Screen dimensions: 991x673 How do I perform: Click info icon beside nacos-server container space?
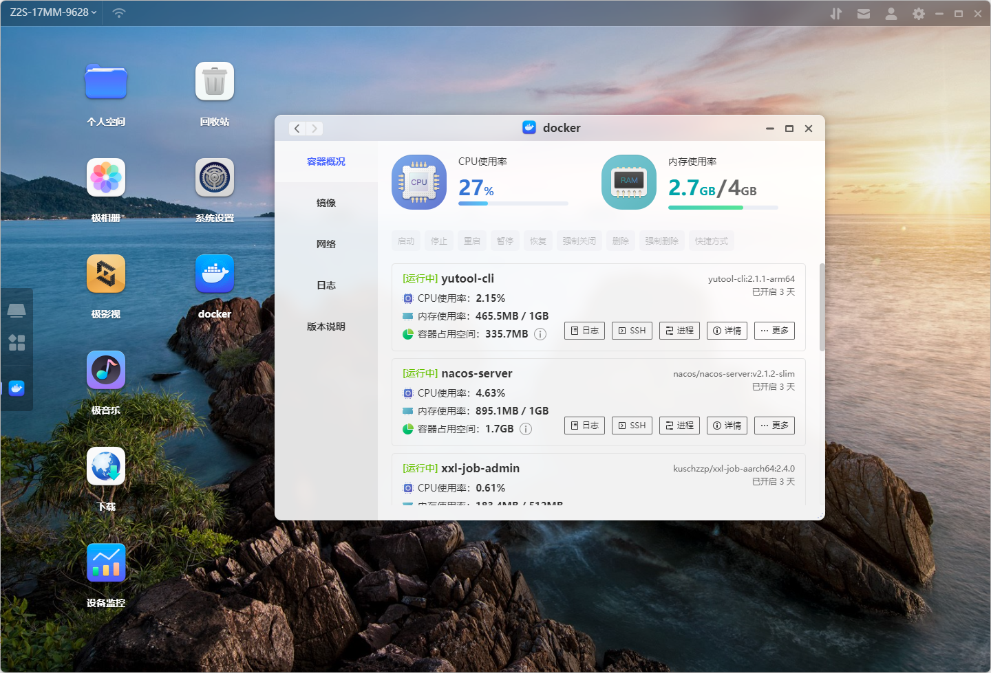pyautogui.click(x=526, y=429)
